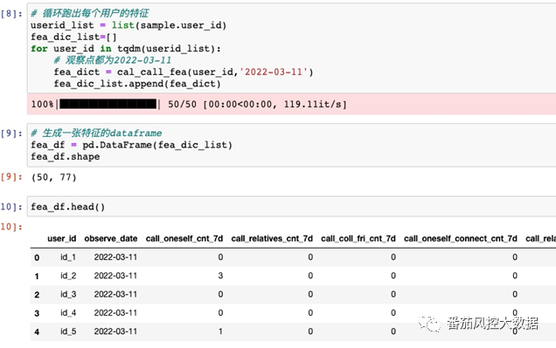This screenshot has height=348, width=556.
Task: Click the fea_dic_list=[] code line
Action: pos(73,37)
